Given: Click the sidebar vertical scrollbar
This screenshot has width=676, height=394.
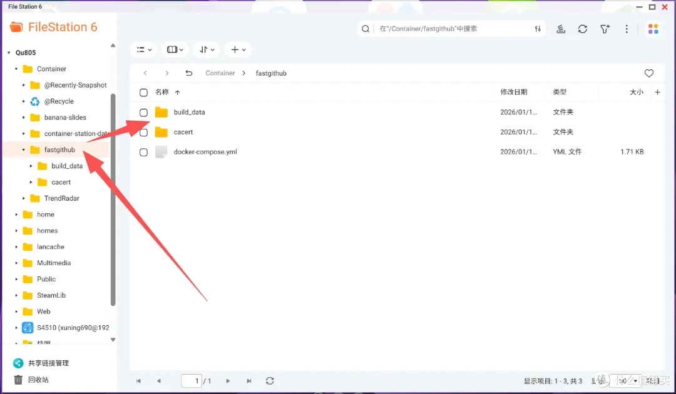Looking at the screenshot, I should coord(113,200).
